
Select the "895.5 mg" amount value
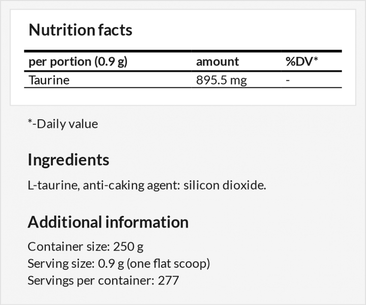click(221, 80)
